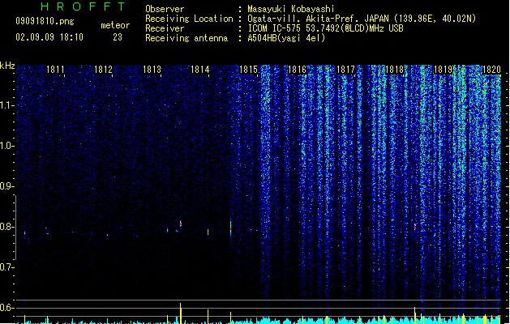Click the 1815 time marker
Viewport: 510px width, 324px height.
click(248, 70)
